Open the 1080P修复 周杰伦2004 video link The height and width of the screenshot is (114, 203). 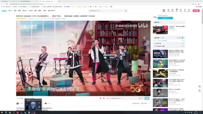pyautogui.click(x=177, y=80)
